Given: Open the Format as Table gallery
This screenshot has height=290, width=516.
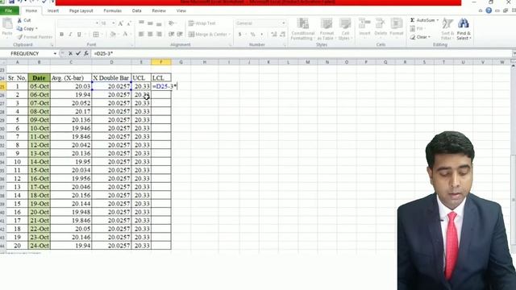Looking at the screenshot, I should tap(327, 29).
